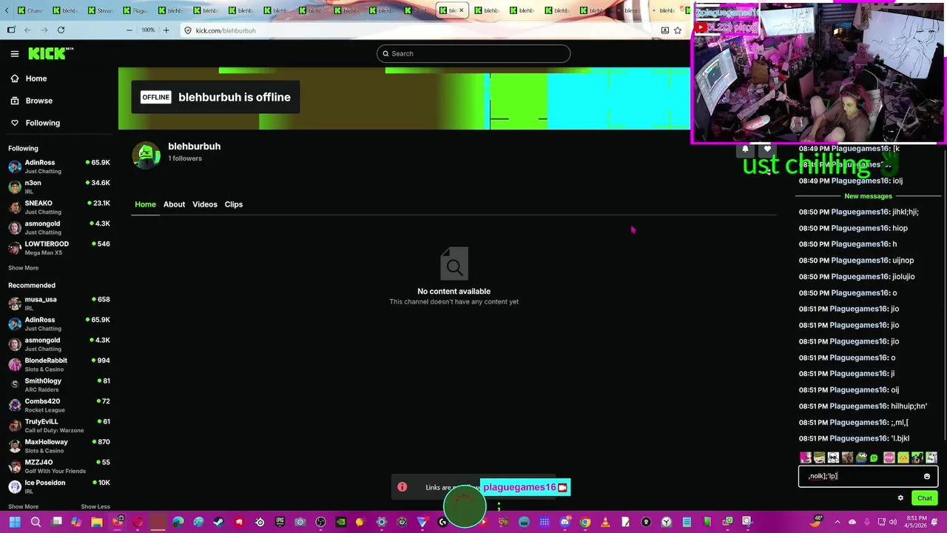
Task: Open File Explorer from taskbar
Action: pos(97,523)
